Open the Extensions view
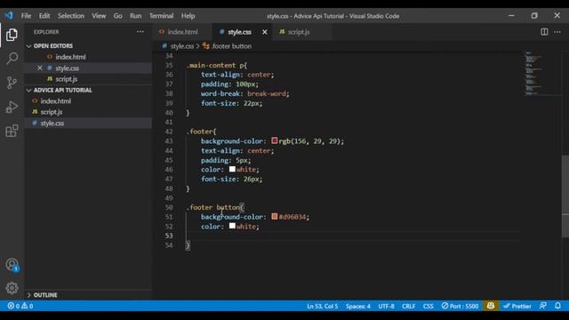Viewport: 569px width, 320px height. tap(12, 131)
